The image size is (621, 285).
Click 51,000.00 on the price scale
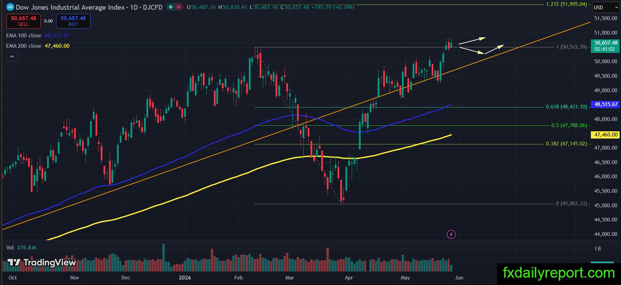coord(606,33)
